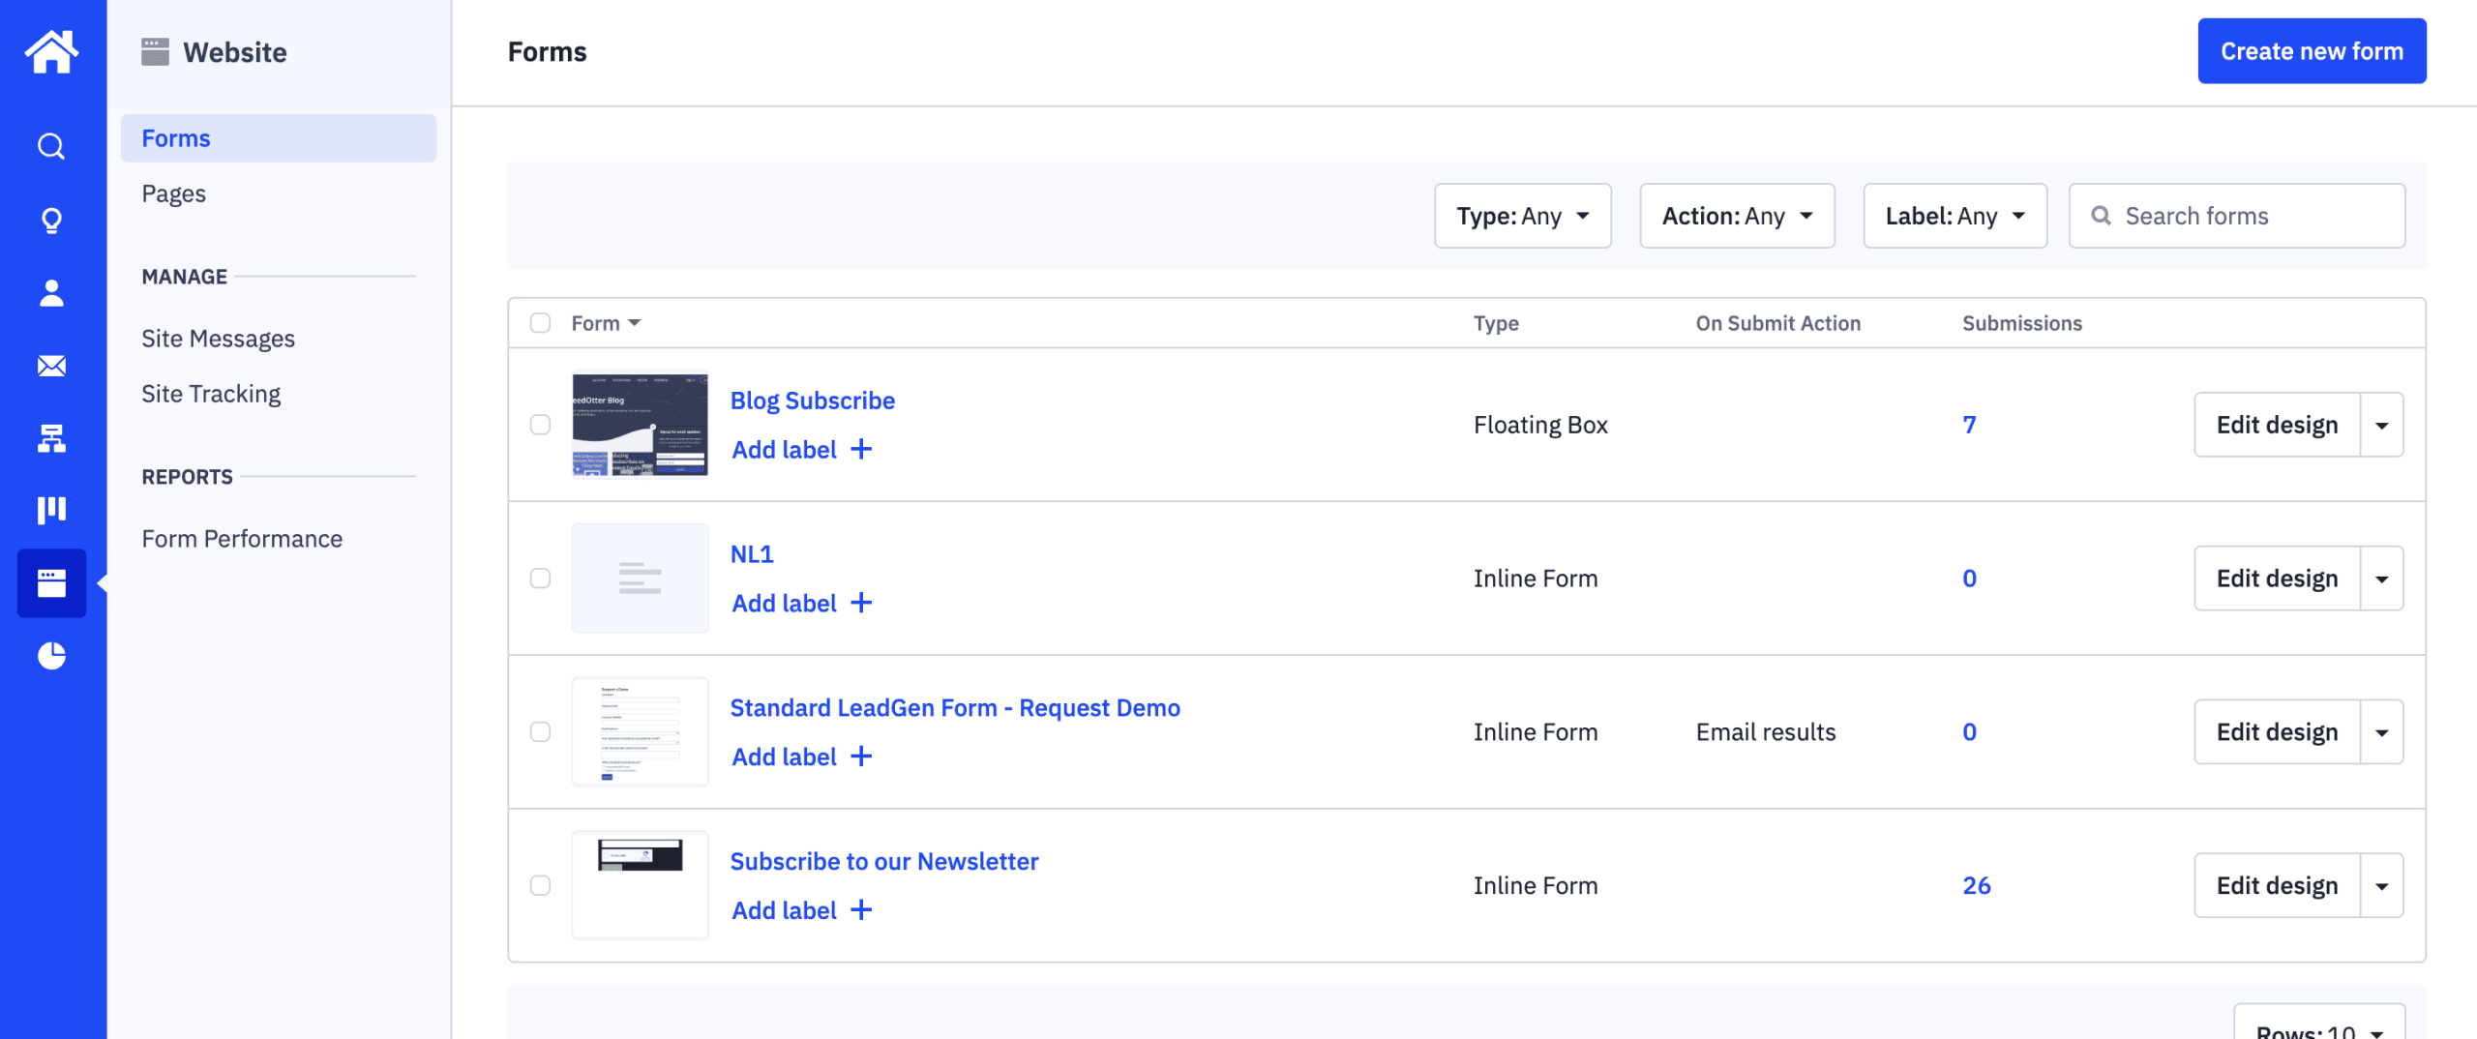Click the pie chart icon in sidebar
This screenshot has width=2477, height=1039.
point(50,655)
